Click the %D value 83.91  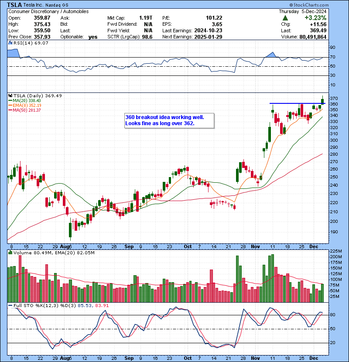pyautogui.click(x=102, y=306)
